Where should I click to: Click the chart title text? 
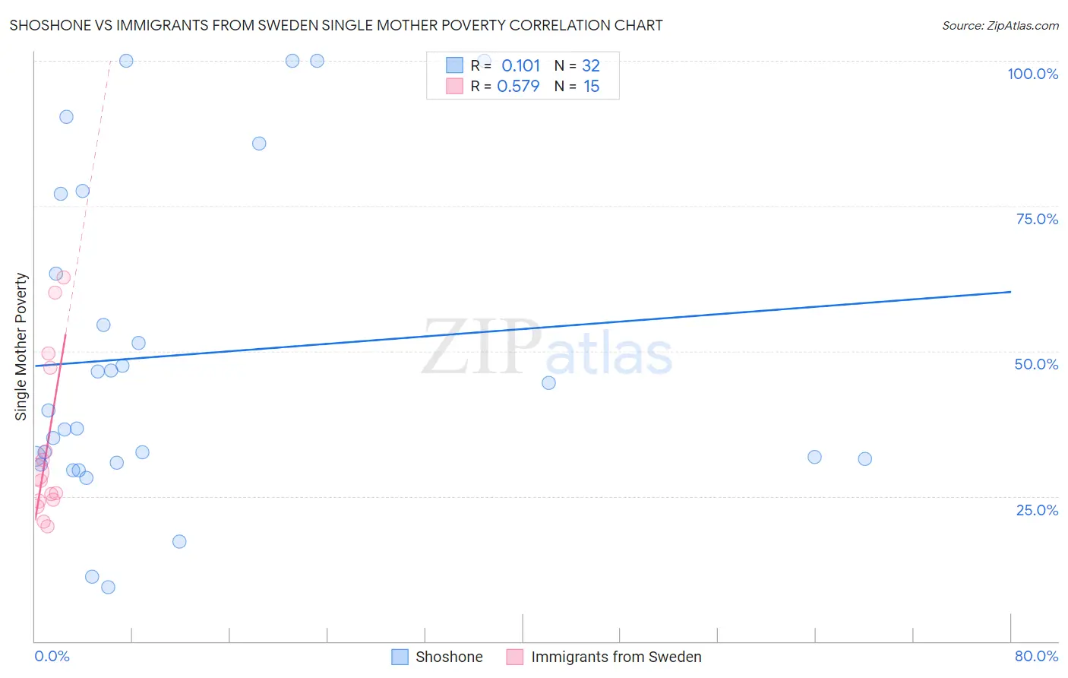336,25
